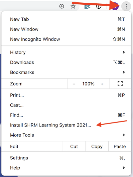Open Settings from the menu

coord(66,158)
